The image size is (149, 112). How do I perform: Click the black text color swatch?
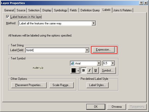pyautogui.click(x=74, y=70)
